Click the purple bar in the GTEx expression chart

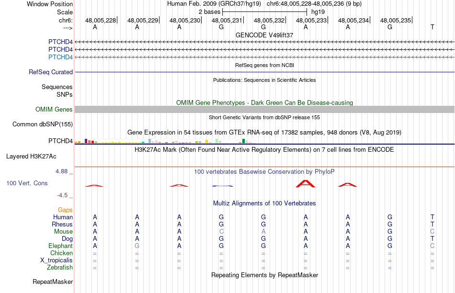86,141
